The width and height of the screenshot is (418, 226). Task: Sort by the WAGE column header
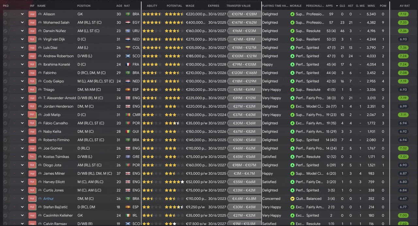190,6
